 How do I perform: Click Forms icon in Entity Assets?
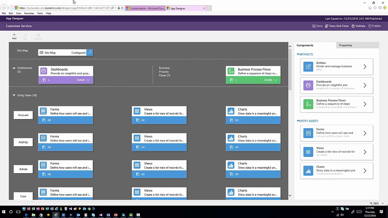pyautogui.click(x=308, y=133)
